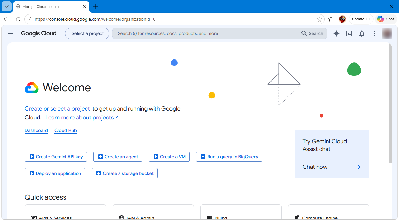The height and width of the screenshot is (221, 399).
Task: Click Create a VM button
Action: (169, 157)
